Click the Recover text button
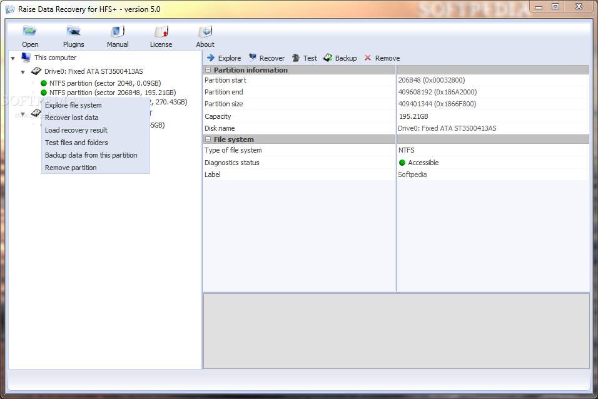The image size is (598, 399). point(272,58)
